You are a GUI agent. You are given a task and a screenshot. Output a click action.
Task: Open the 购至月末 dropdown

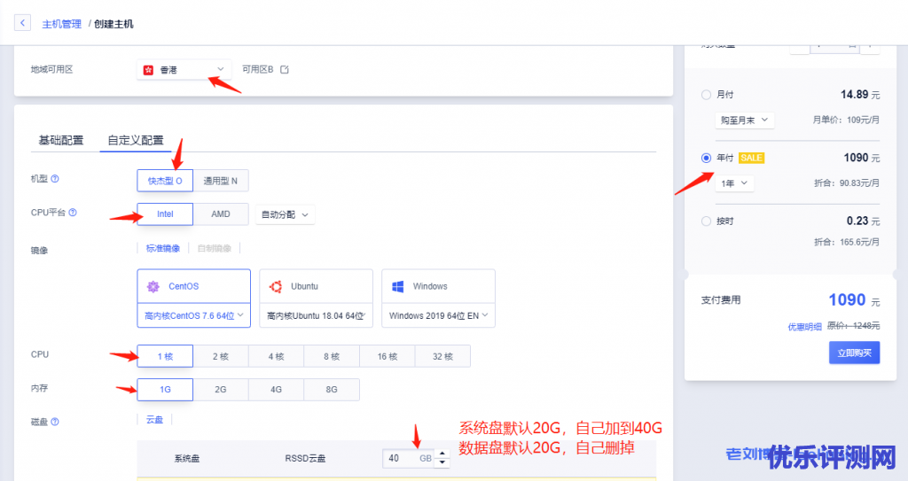tap(744, 120)
